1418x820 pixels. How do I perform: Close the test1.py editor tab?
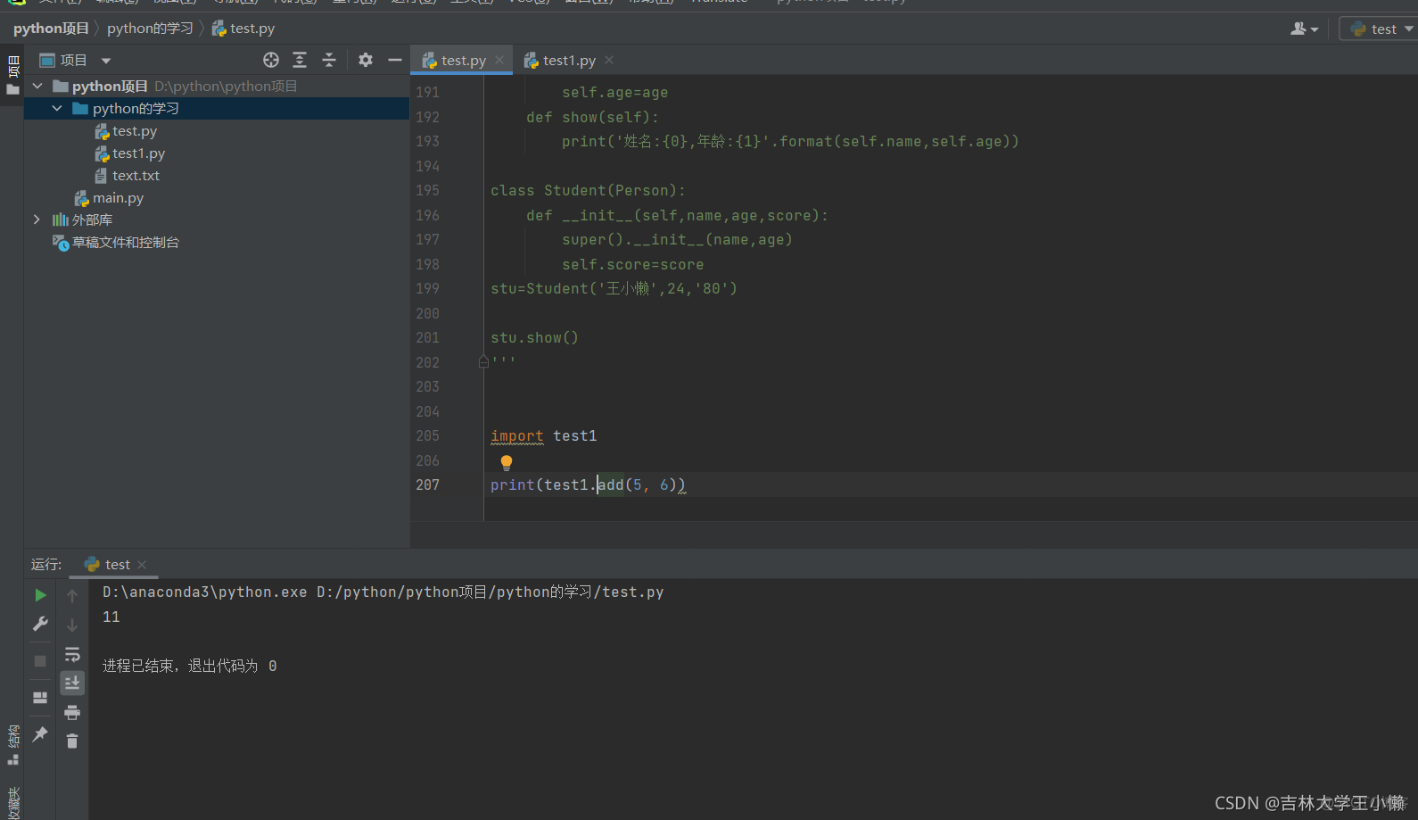pyautogui.click(x=609, y=60)
